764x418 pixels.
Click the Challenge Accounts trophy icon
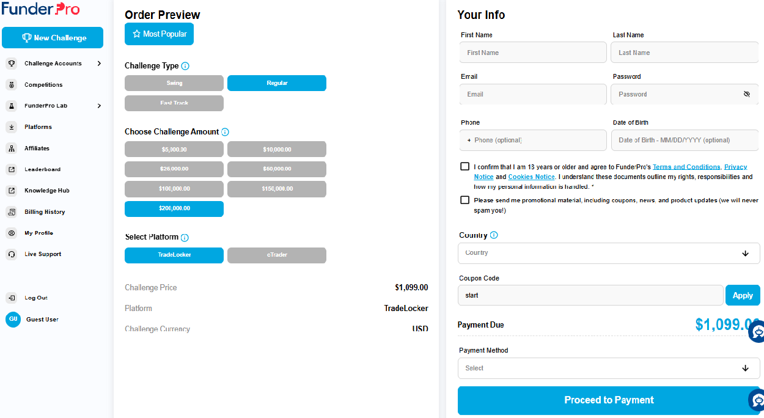tap(11, 64)
